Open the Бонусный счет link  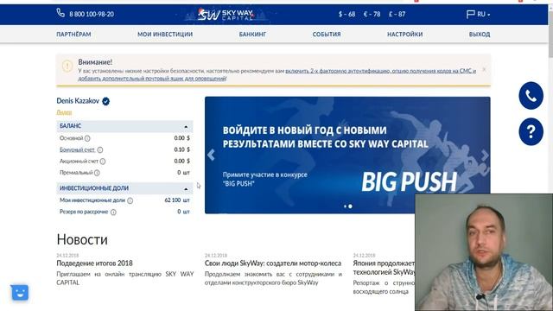click(77, 149)
